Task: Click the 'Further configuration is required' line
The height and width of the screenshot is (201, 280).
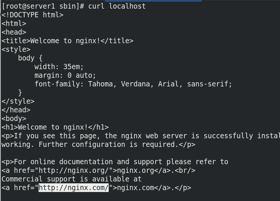Action: [98, 144]
